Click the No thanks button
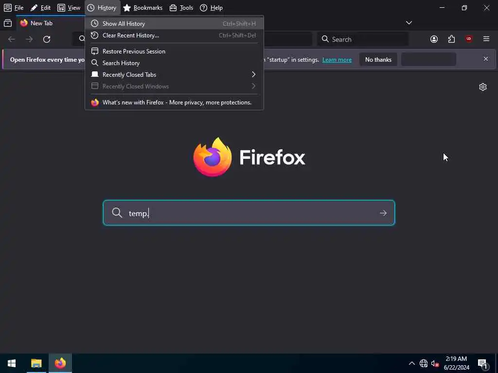This screenshot has height=373, width=498. pos(378,60)
